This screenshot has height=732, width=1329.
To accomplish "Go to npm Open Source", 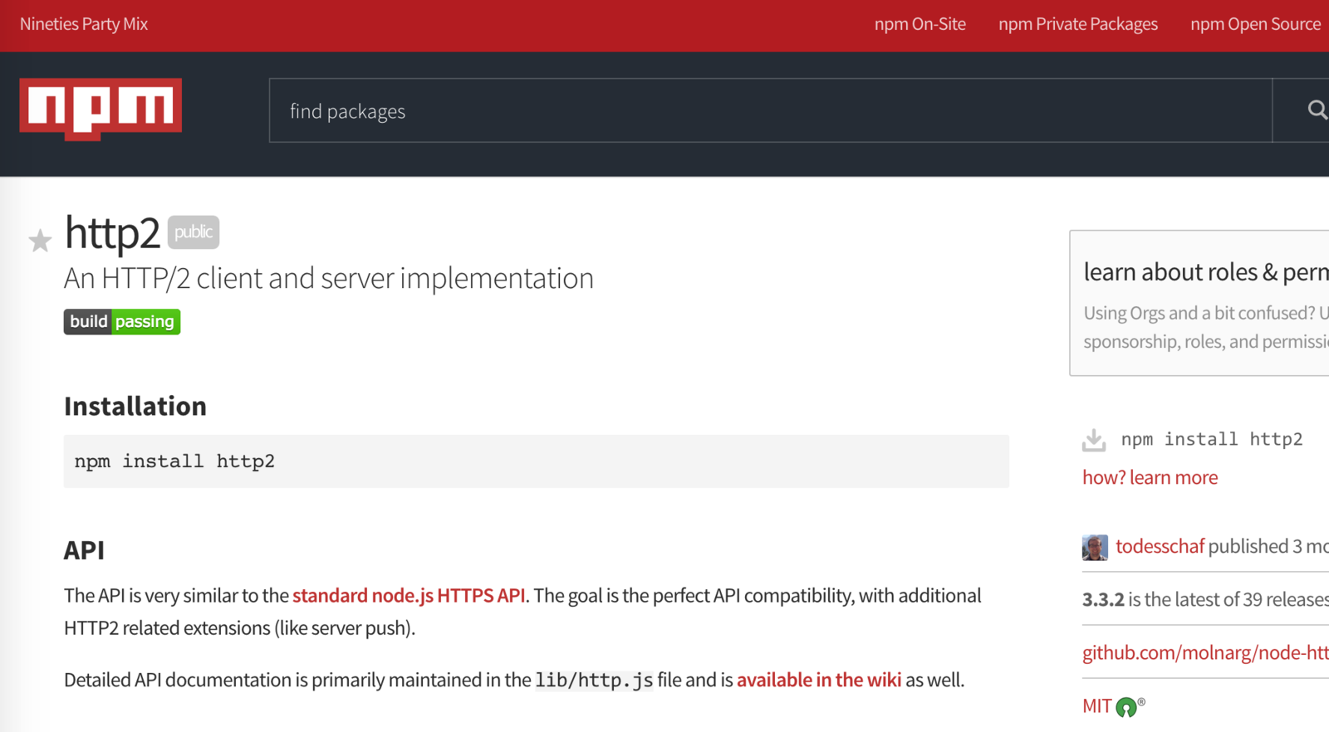I will [x=1255, y=24].
